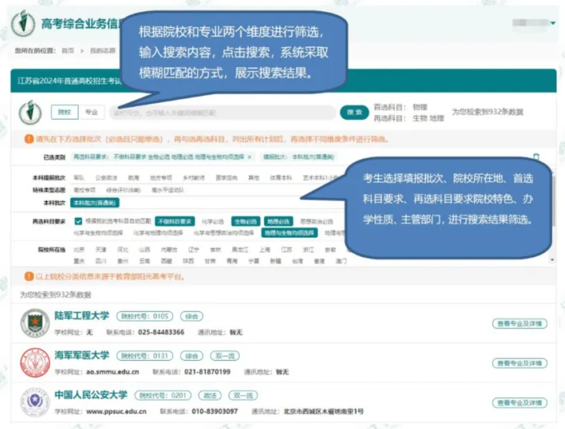Select 体育本科 advance batch option
This screenshot has width=565, height=429.
click(x=281, y=178)
